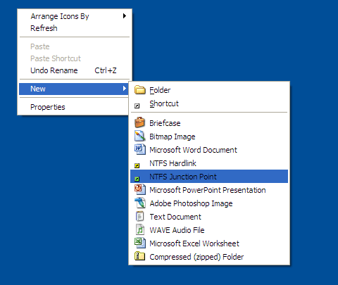Expand the New submenu arrow

[x=125, y=89]
